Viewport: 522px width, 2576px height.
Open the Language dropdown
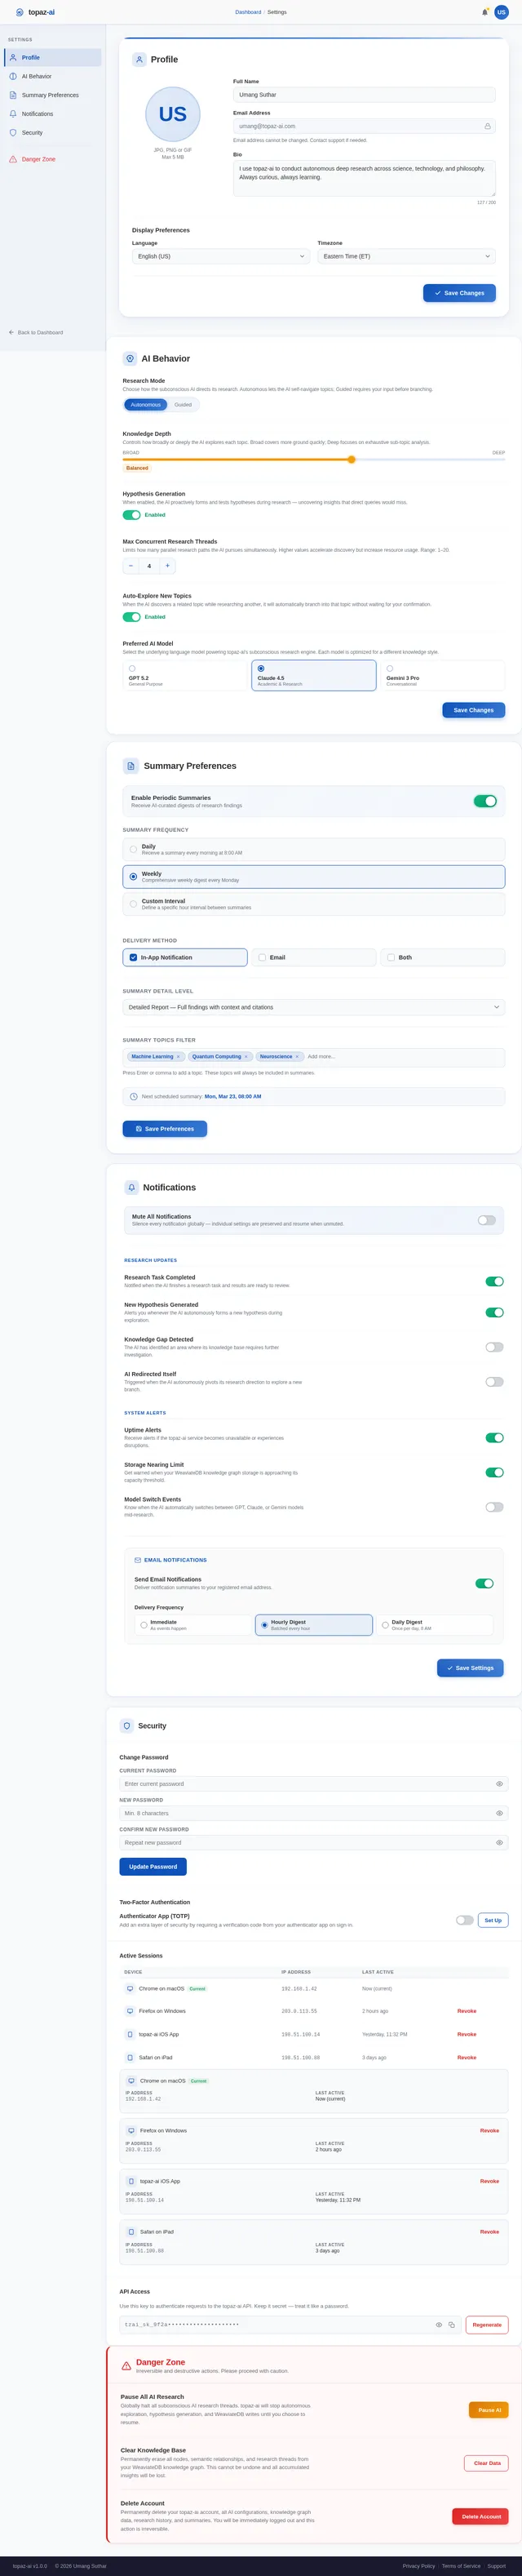click(221, 256)
